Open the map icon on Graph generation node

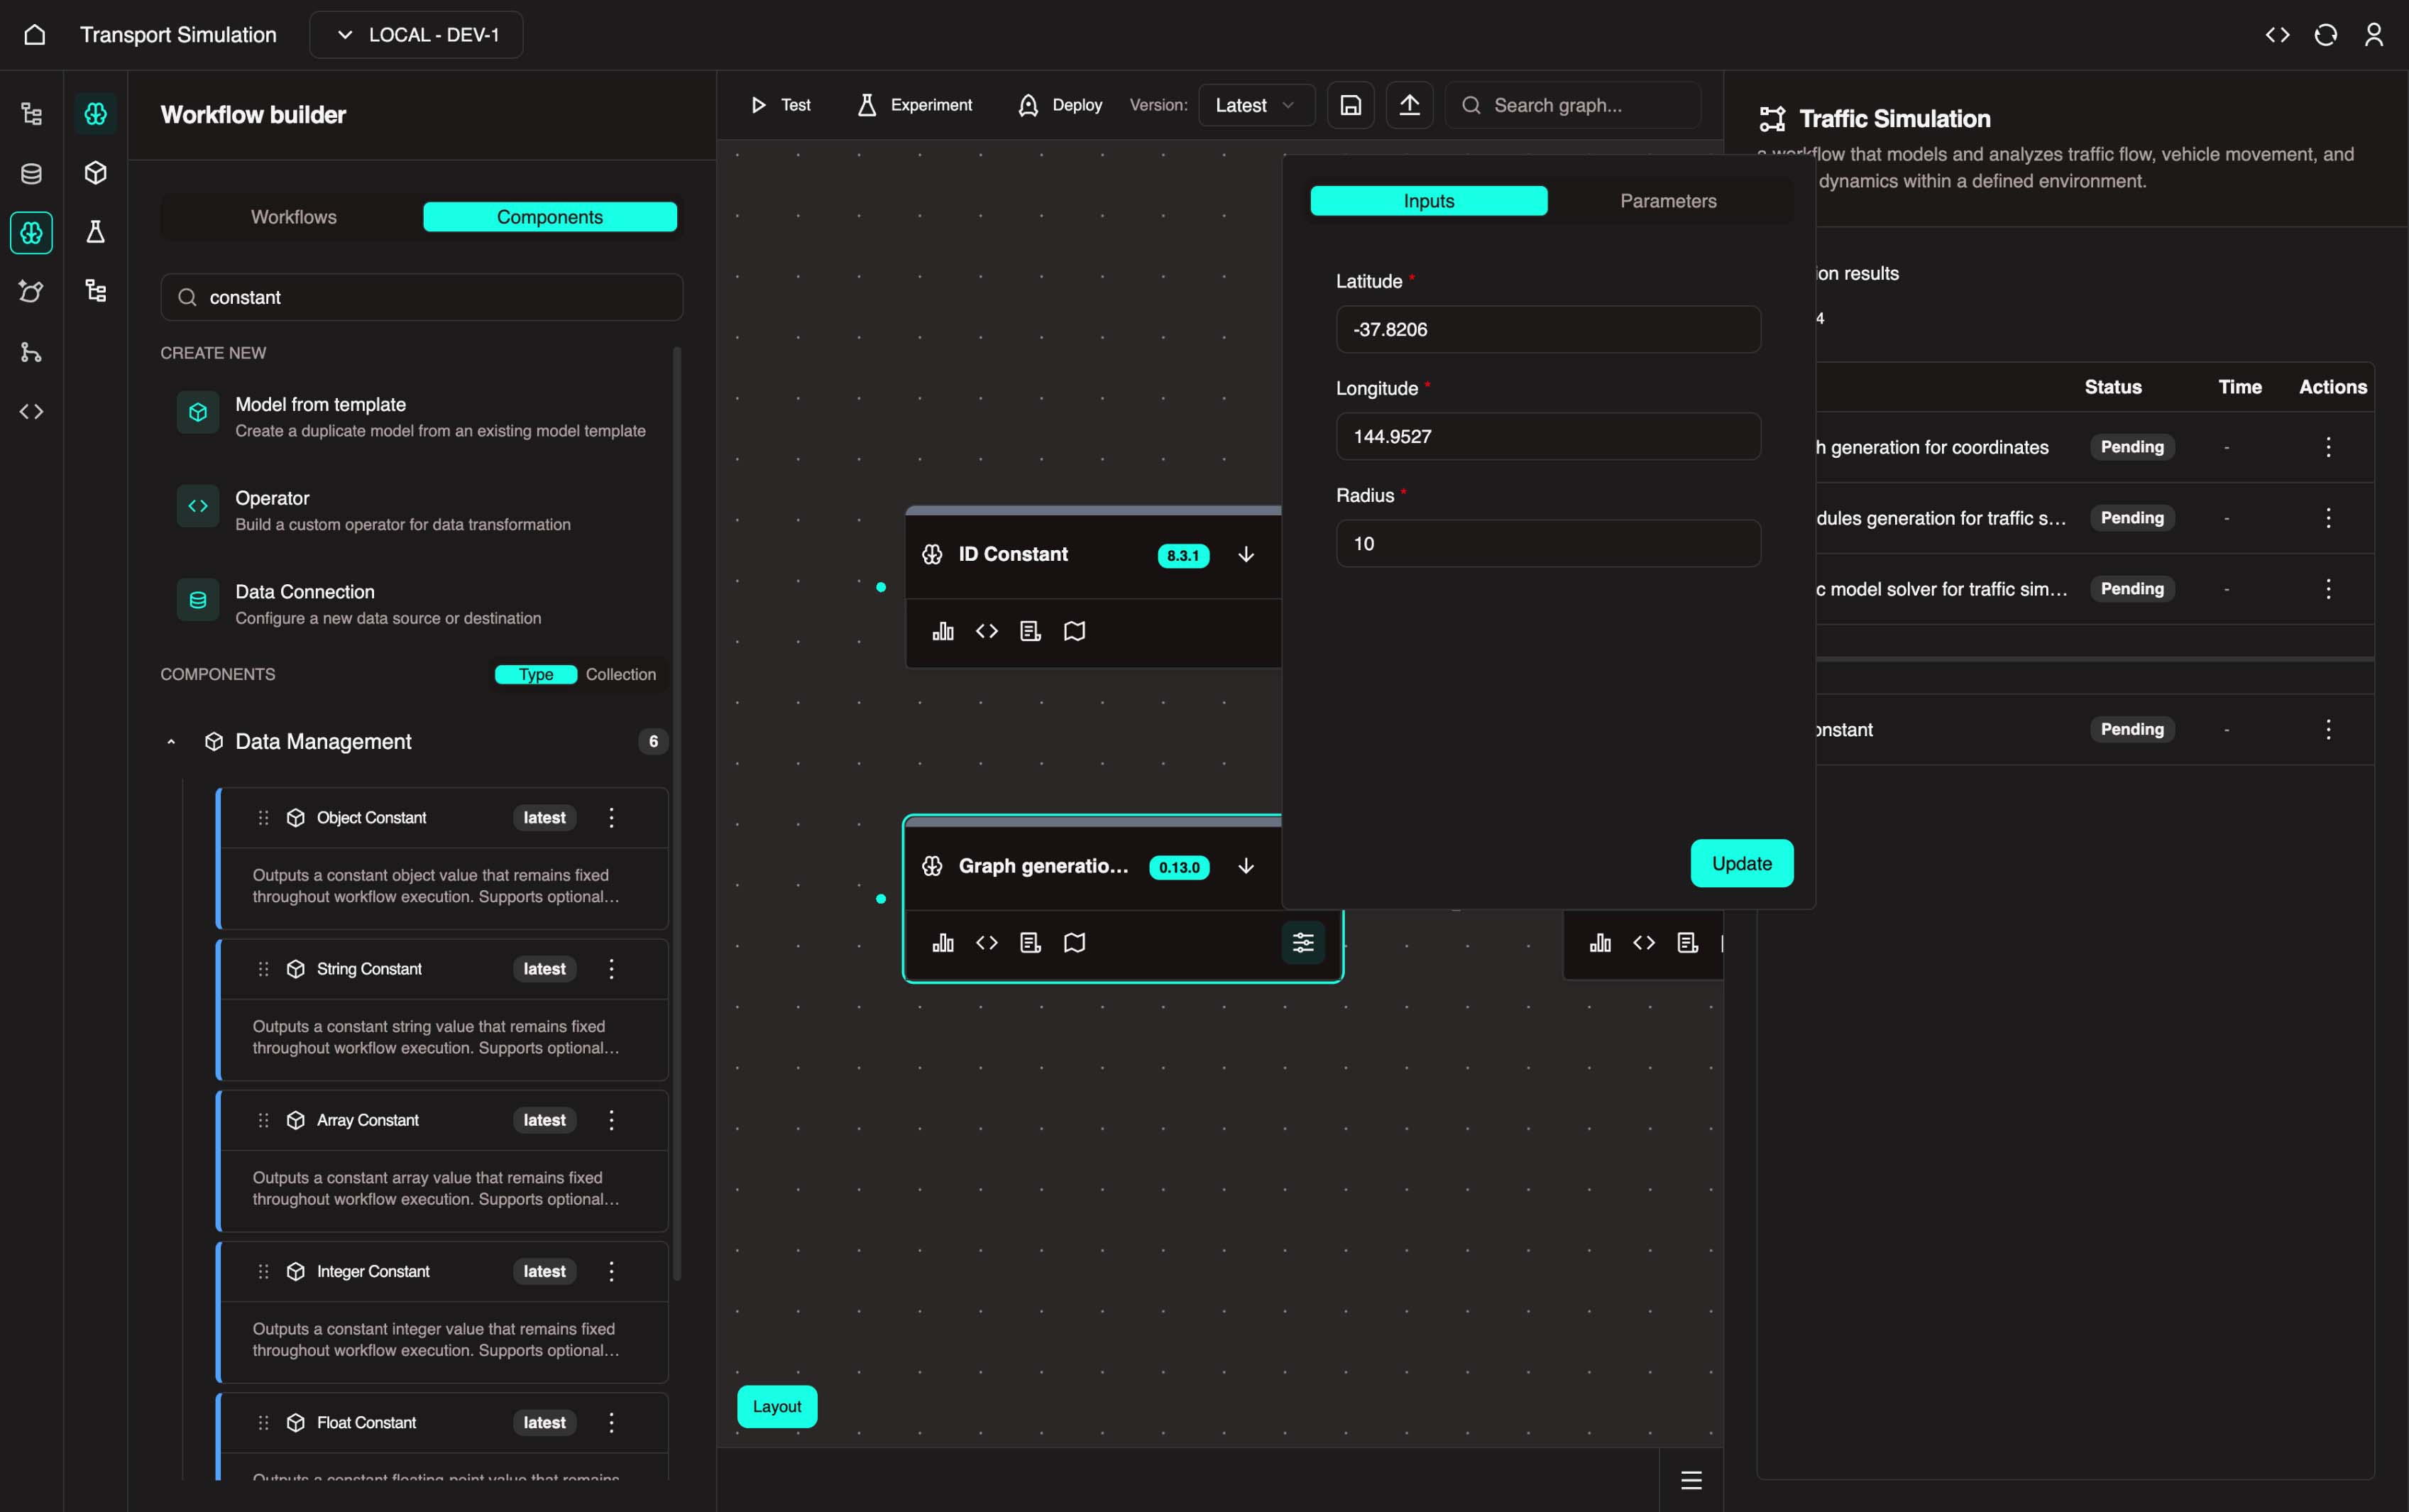coord(1075,943)
